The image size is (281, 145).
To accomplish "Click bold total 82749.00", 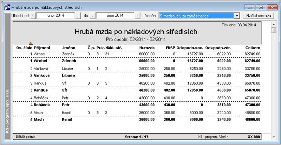I will tap(253, 61).
